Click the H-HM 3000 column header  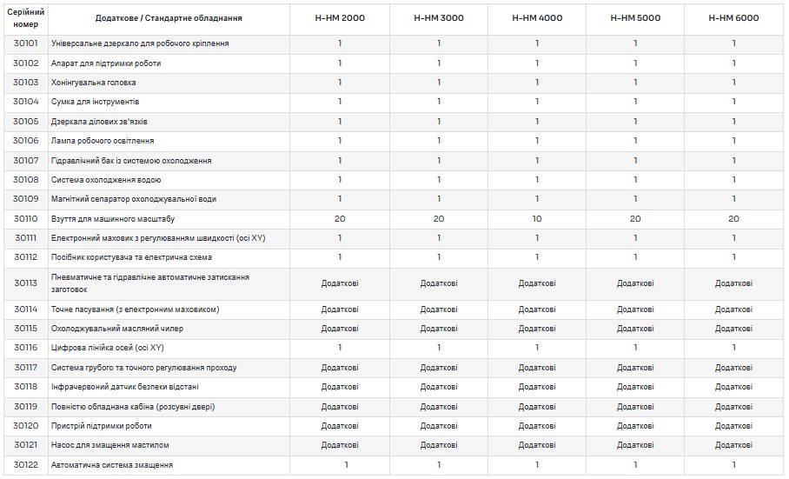click(439, 17)
